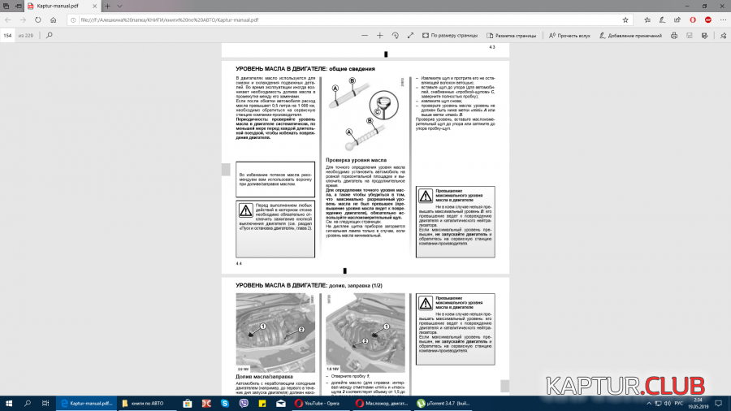731x411 pixels.
Task: Go forward in browser history
Action: [x=23, y=20]
